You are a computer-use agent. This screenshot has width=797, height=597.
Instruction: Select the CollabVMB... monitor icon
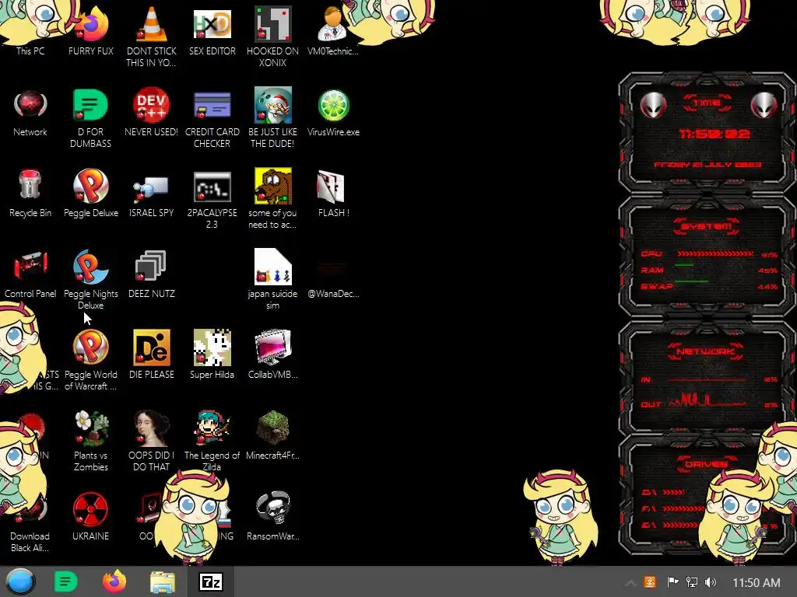click(272, 354)
